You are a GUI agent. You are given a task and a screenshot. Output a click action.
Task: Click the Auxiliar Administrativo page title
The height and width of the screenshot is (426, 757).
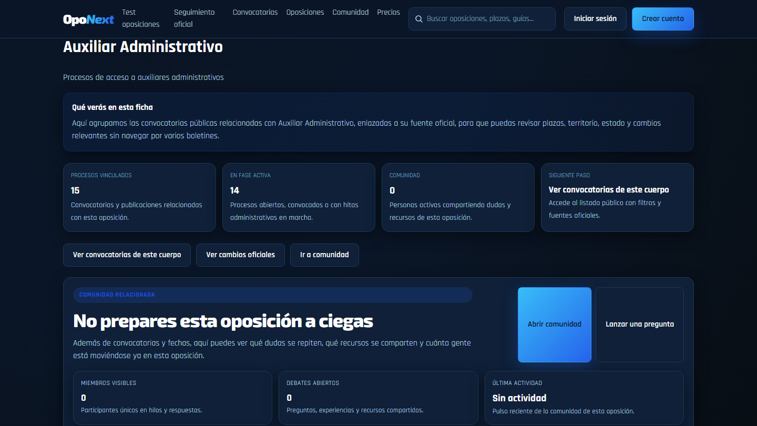coord(143,47)
